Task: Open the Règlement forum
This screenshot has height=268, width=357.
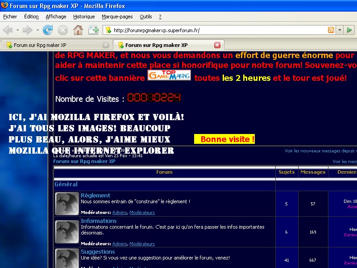Action: [95, 196]
